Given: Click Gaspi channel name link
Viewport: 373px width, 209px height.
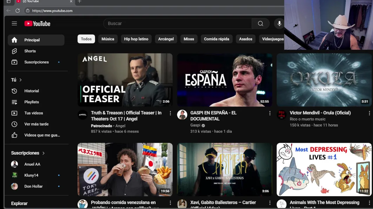Looking at the screenshot, I should pyautogui.click(x=195, y=125).
